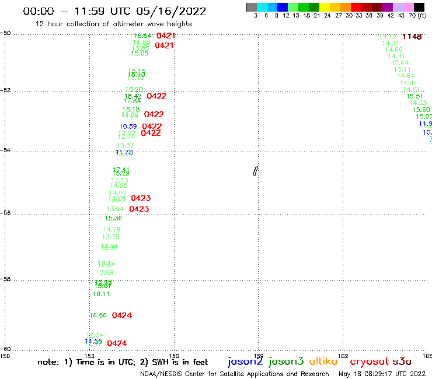
Task: Click the timestamp May 18 08:29:17 UTC 2022
Action: click(x=382, y=374)
